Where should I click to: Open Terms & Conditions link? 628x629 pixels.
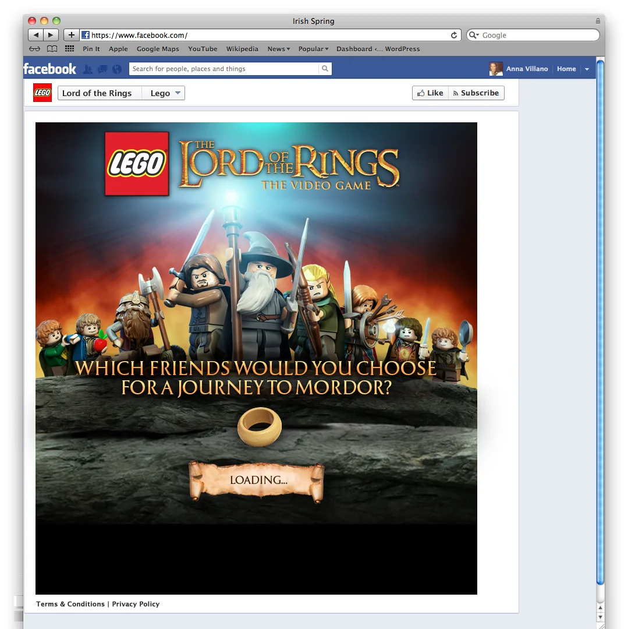70,604
